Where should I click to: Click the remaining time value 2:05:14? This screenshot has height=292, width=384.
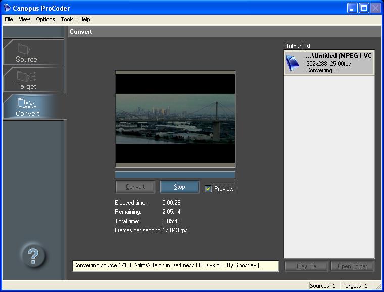[171, 212]
